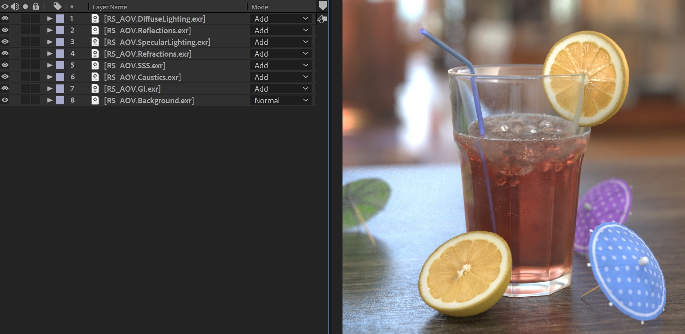Open blending mode dropdown for SpecularLighting layer
Image resolution: width=685 pixels, height=334 pixels.
pyautogui.click(x=281, y=42)
